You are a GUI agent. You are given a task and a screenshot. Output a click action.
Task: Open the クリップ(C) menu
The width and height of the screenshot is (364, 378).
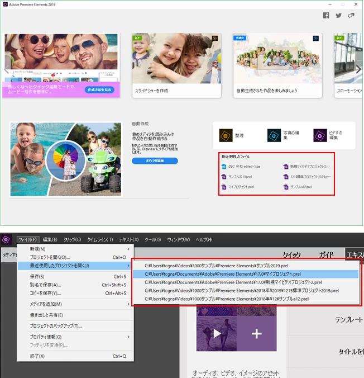72,240
